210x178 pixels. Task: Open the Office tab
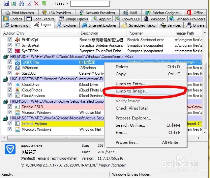point(195,13)
